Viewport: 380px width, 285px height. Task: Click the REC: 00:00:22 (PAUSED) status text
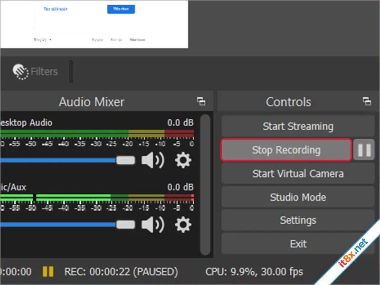tap(121, 272)
